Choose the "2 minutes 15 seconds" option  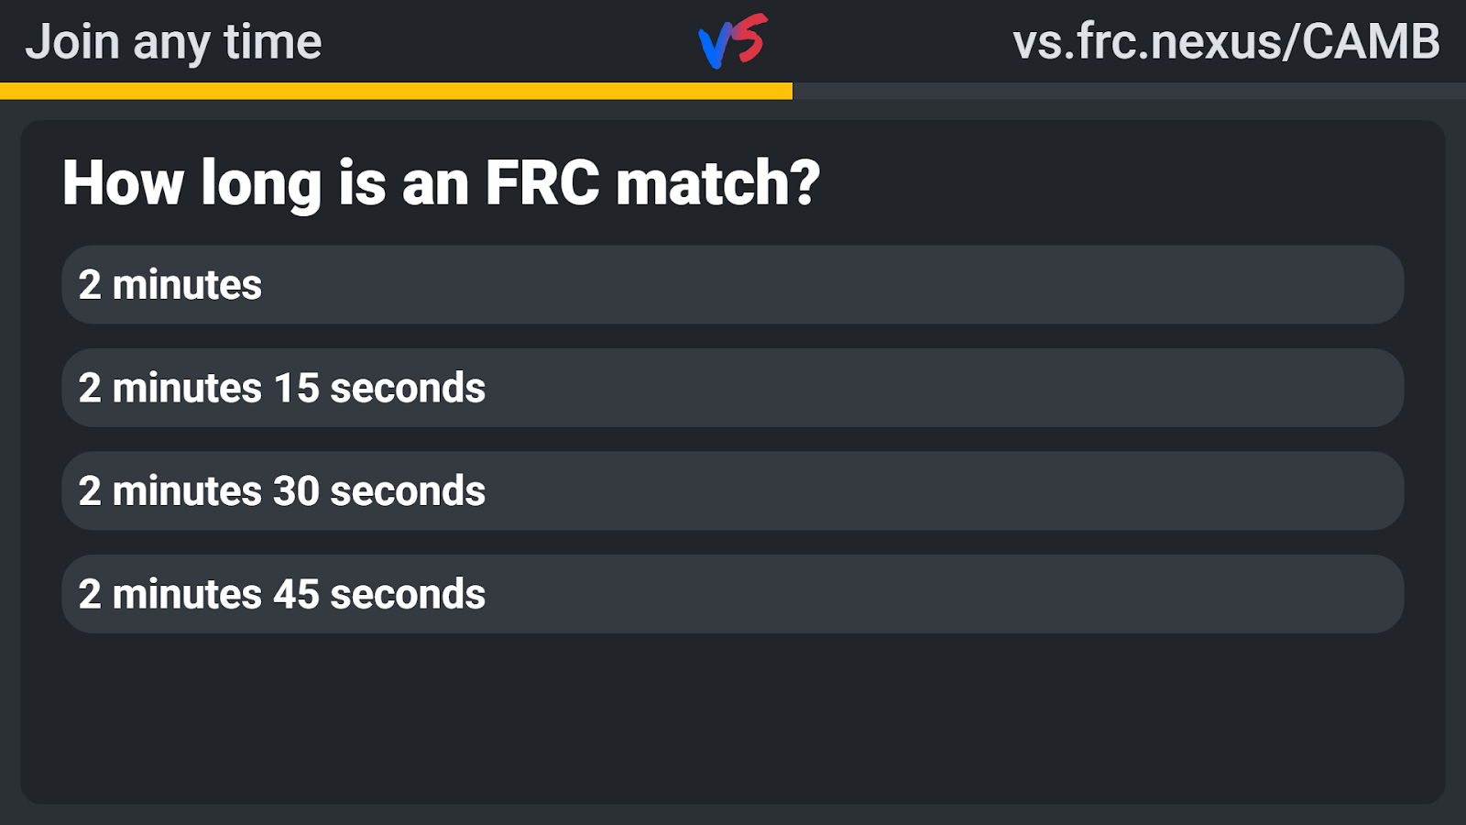pyautogui.click(x=732, y=388)
